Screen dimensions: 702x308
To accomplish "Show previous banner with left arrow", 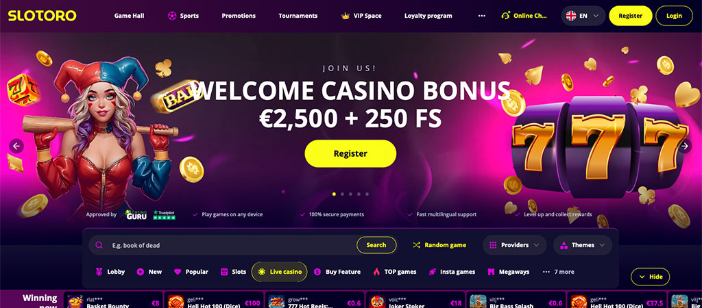I will 16,146.
